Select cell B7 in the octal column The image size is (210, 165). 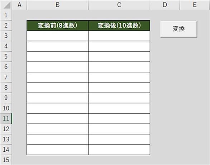coord(58,77)
